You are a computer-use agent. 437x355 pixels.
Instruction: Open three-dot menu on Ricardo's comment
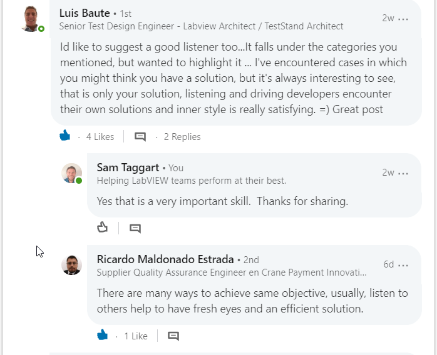click(403, 265)
